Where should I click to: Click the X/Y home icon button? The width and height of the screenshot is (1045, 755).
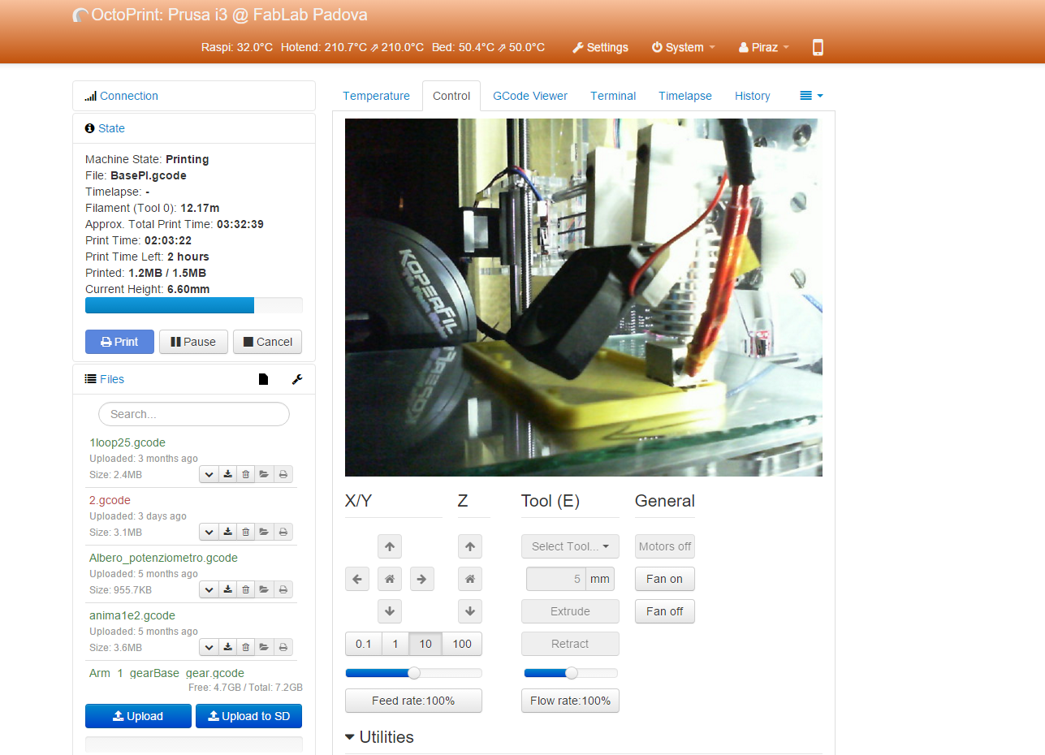click(390, 579)
